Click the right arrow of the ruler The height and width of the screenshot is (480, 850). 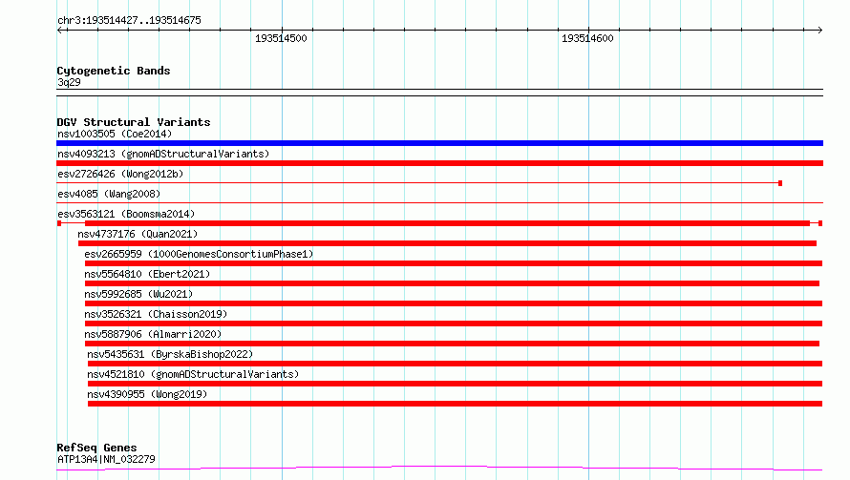click(819, 31)
